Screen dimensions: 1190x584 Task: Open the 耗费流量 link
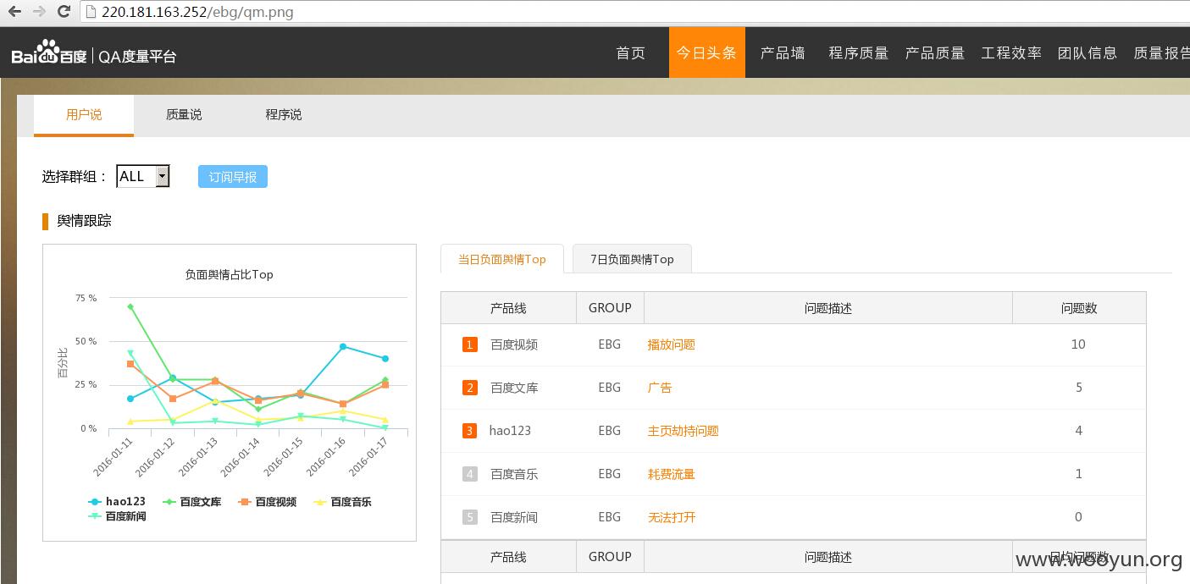672,474
